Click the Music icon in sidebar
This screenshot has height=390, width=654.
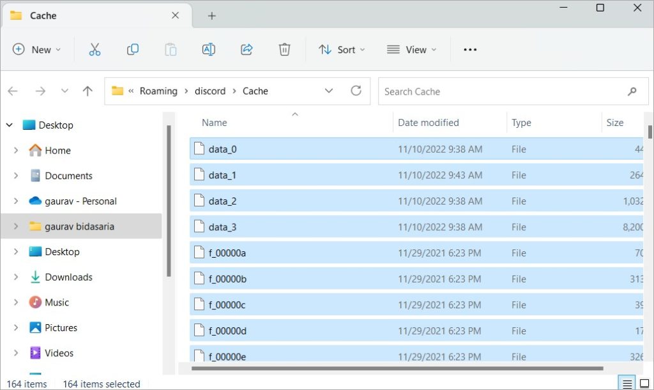(x=36, y=302)
